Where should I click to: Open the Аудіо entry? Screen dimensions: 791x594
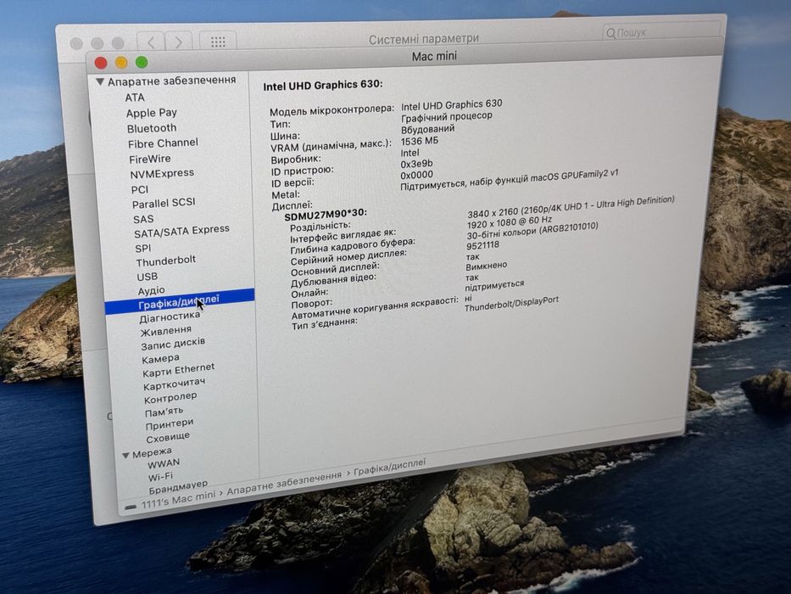coord(152,290)
